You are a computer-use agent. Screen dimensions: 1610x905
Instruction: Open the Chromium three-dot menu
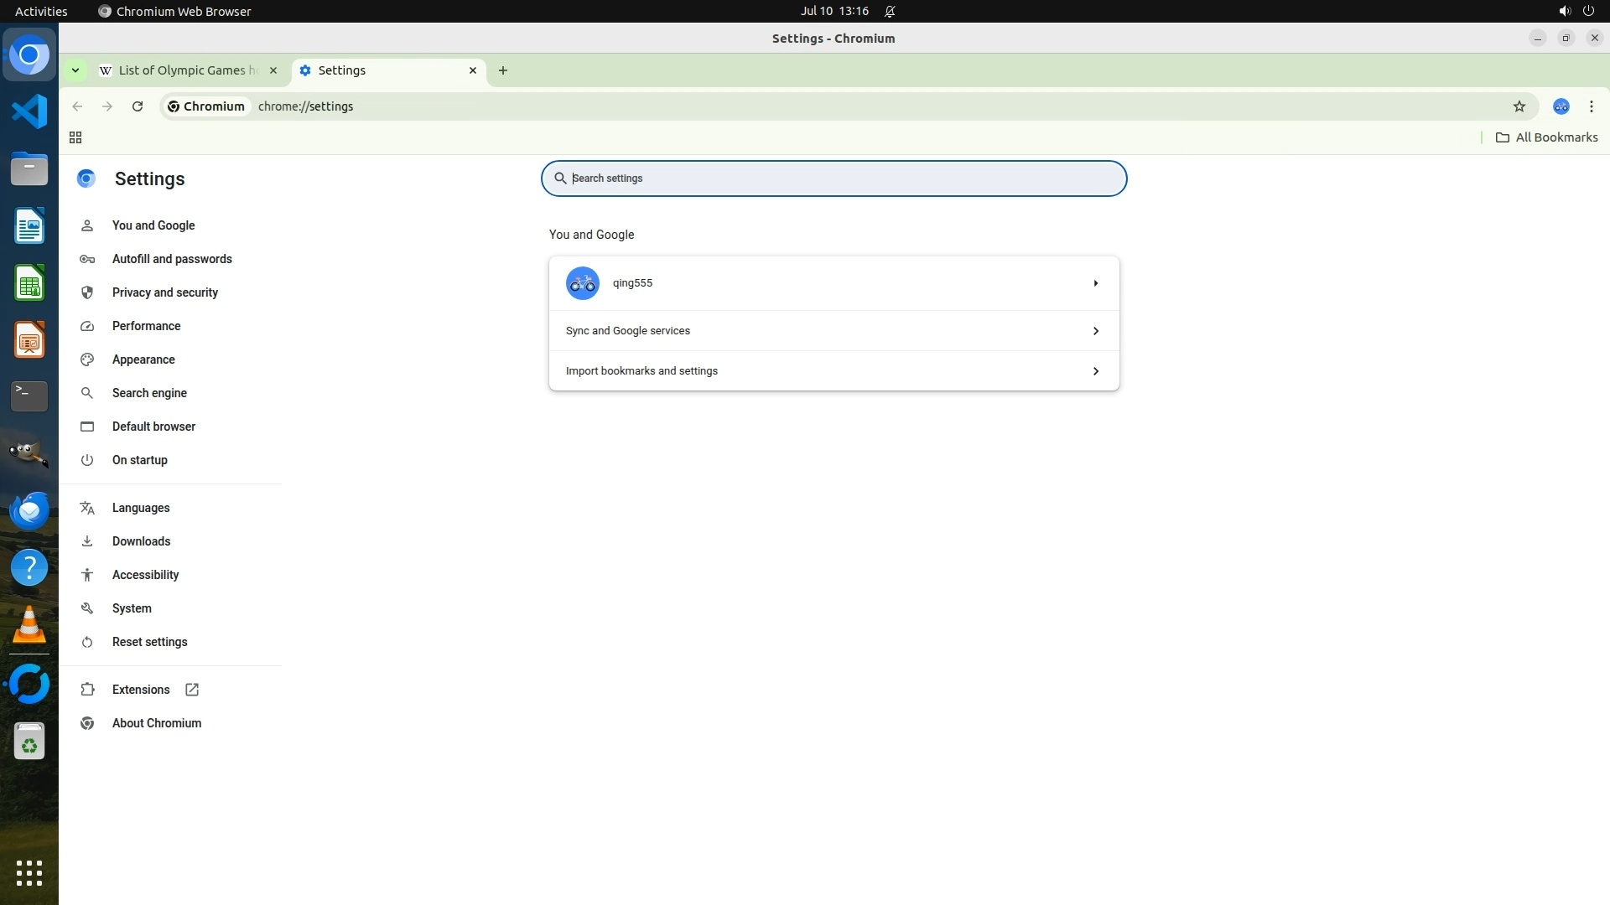1591,106
